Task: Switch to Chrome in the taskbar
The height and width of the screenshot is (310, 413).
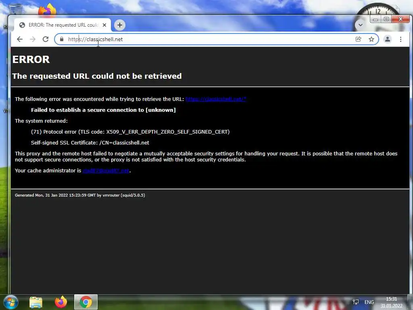Action: pyautogui.click(x=86, y=302)
